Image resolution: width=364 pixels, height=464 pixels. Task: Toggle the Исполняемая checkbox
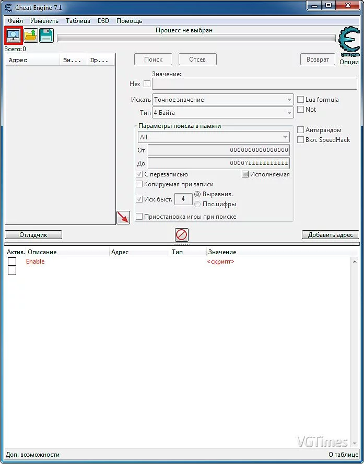245,174
